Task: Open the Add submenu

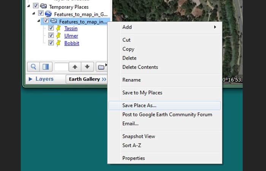Action: tap(165, 27)
